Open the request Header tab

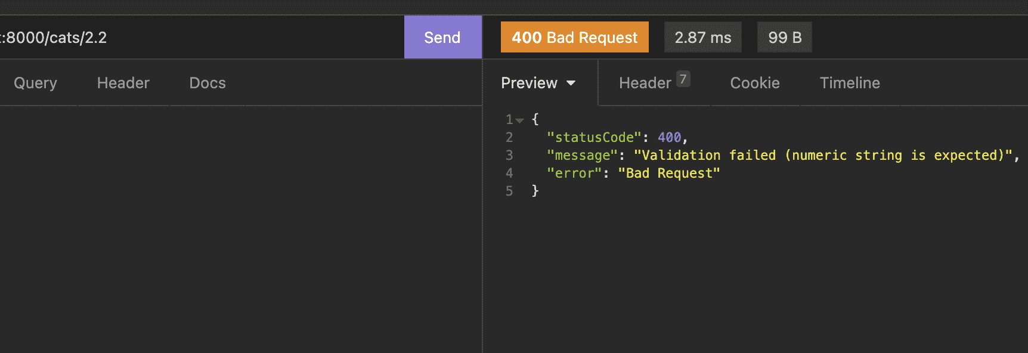tap(123, 83)
